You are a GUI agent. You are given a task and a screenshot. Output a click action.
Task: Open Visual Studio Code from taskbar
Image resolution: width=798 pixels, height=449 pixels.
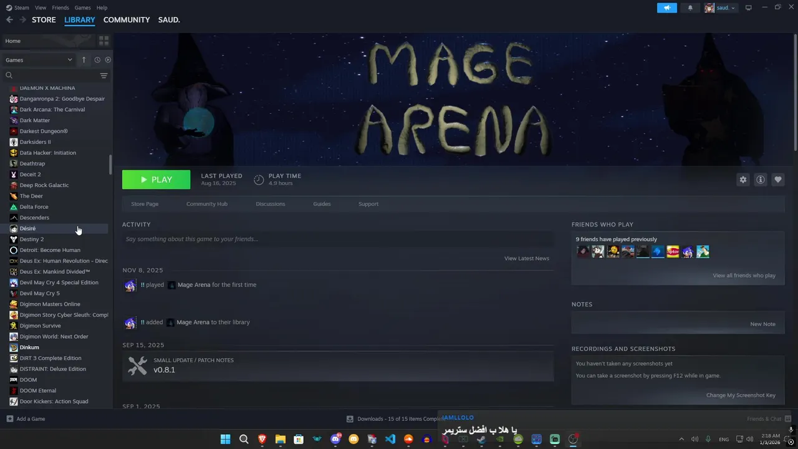[390, 439]
